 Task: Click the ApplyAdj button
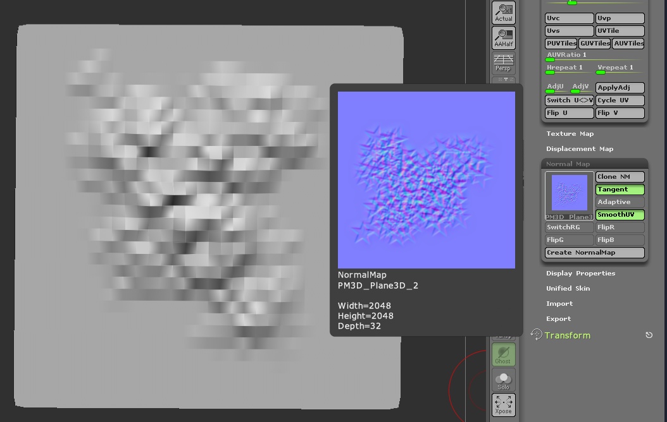click(620, 88)
